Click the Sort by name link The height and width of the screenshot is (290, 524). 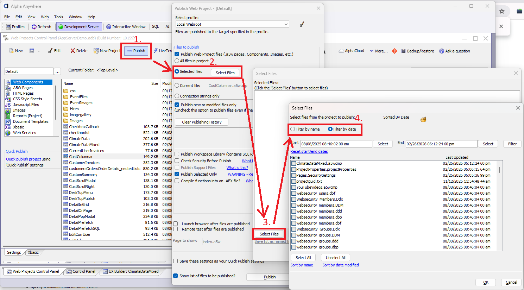[302, 265]
